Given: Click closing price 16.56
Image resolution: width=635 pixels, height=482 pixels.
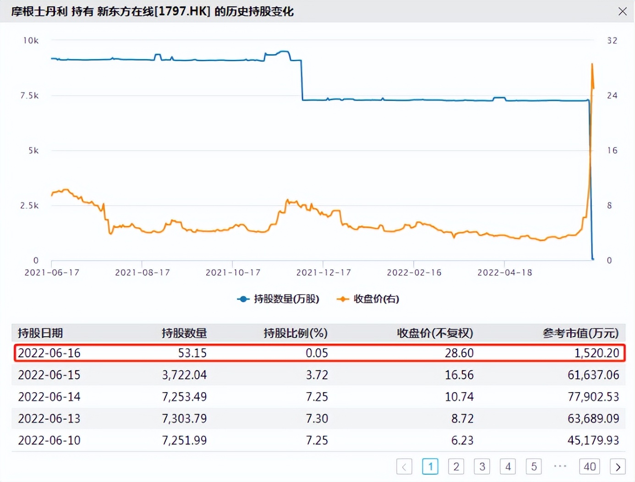Looking at the screenshot, I should tap(459, 375).
